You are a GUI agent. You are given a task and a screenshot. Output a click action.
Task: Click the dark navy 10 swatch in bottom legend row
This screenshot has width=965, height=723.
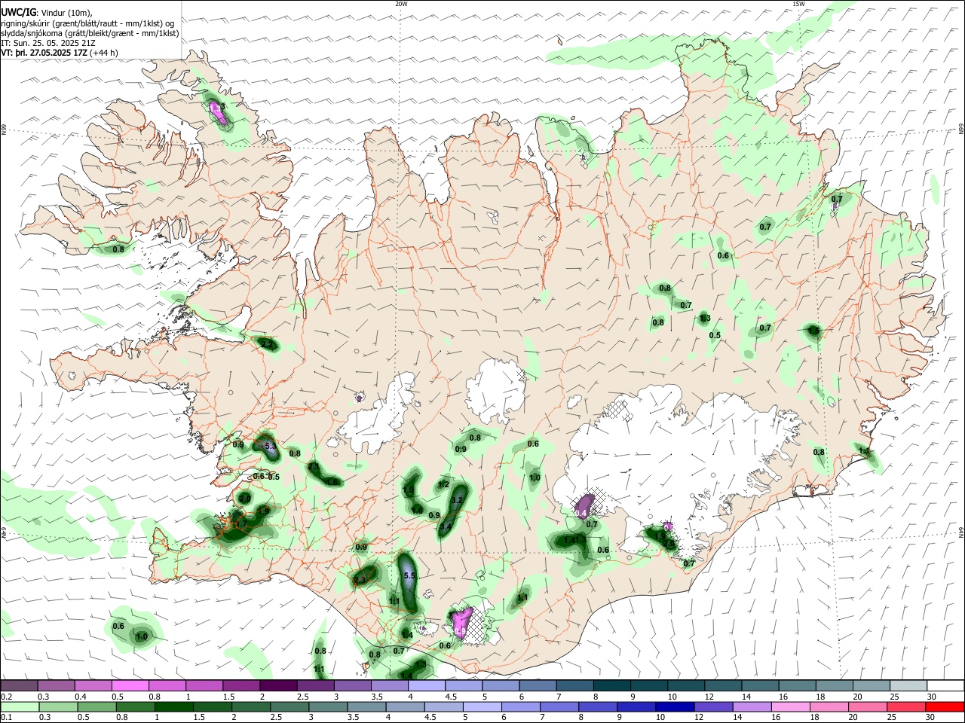pos(673,706)
